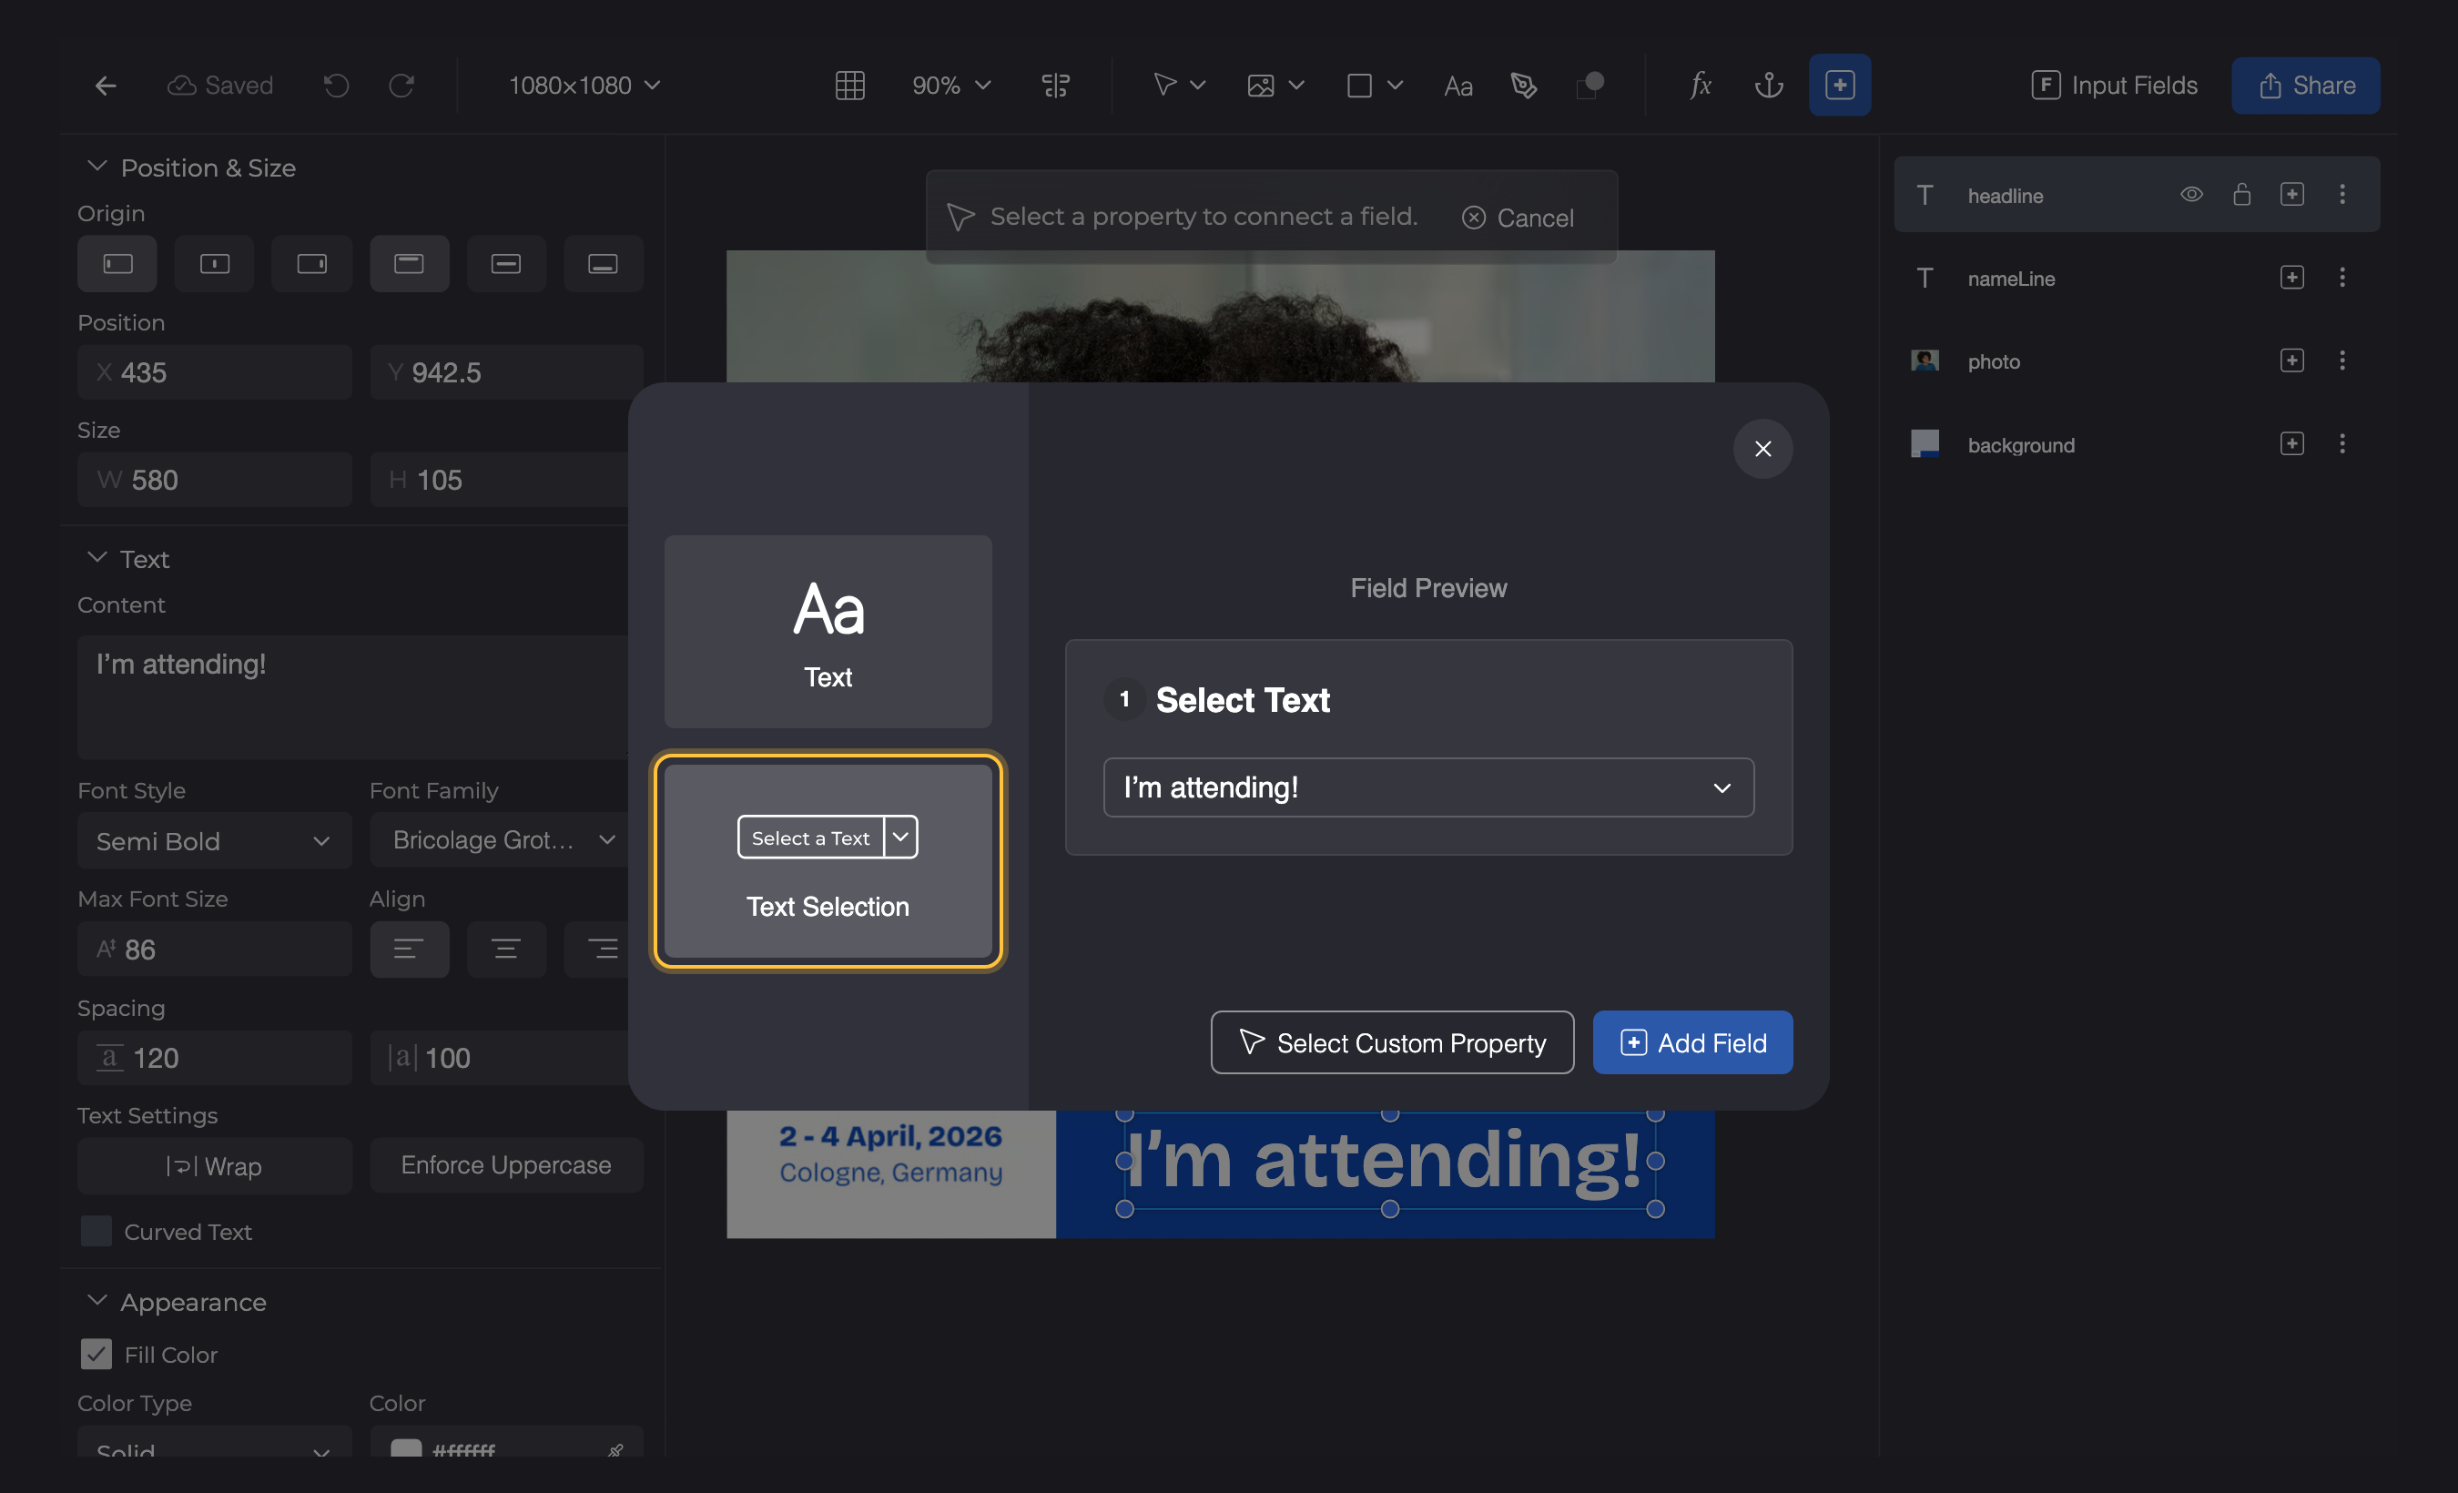Image resolution: width=2458 pixels, height=1493 pixels.
Task: Close the field dialog with X
Action: 1762,449
